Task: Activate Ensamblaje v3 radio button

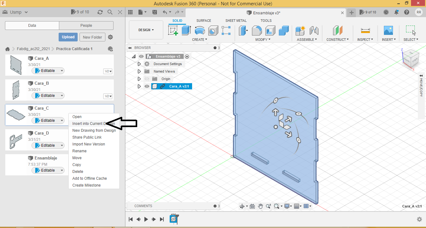Action: click(x=187, y=56)
